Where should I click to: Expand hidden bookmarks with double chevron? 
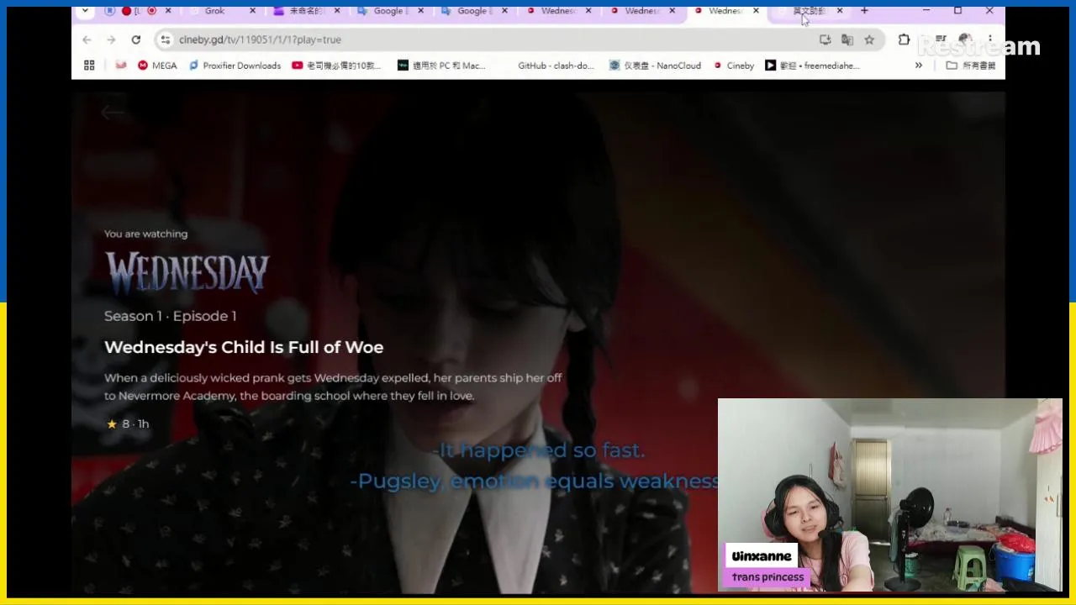pyautogui.click(x=919, y=66)
